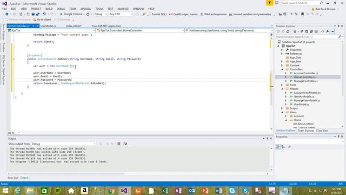Click the Navigate Backward icon
The width and height of the screenshot is (346, 195).
tap(7, 14)
